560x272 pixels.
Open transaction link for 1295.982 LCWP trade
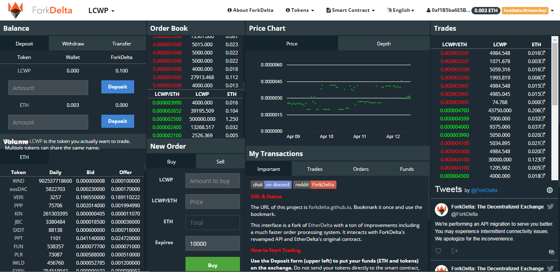(543, 168)
